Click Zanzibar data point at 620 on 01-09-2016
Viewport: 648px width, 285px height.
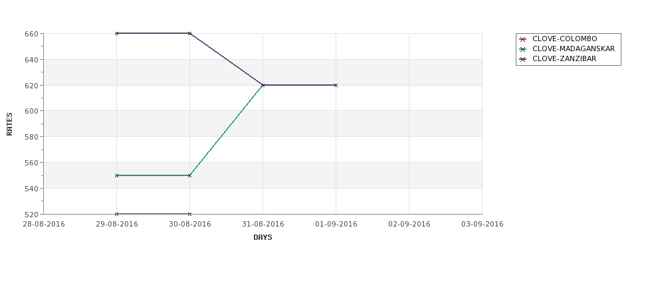point(336,85)
